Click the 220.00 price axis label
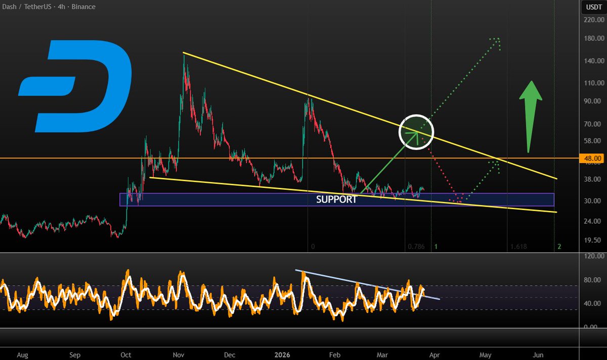607x360 pixels. point(595,20)
